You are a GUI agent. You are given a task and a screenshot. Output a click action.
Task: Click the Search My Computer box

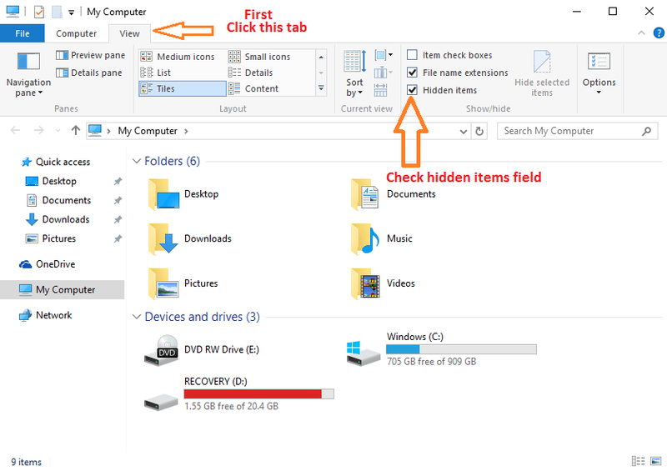pyautogui.click(x=577, y=131)
